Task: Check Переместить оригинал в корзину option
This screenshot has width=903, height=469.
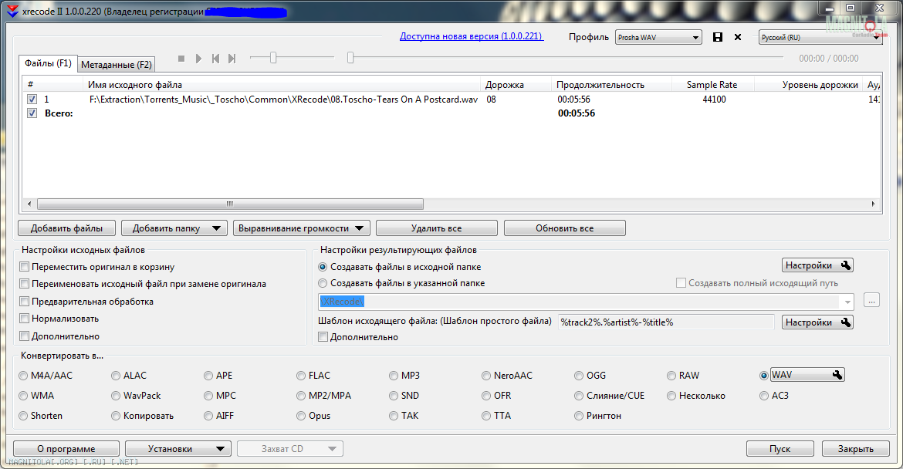Action: 25,267
